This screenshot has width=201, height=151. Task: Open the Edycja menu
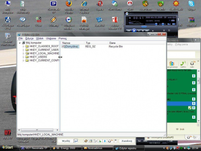tap(29, 39)
